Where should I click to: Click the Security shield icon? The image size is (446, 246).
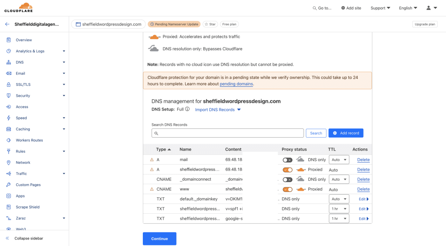[x=9, y=95]
